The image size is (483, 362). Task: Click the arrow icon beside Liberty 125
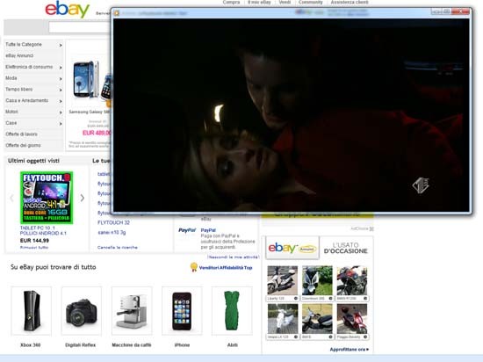(296, 298)
